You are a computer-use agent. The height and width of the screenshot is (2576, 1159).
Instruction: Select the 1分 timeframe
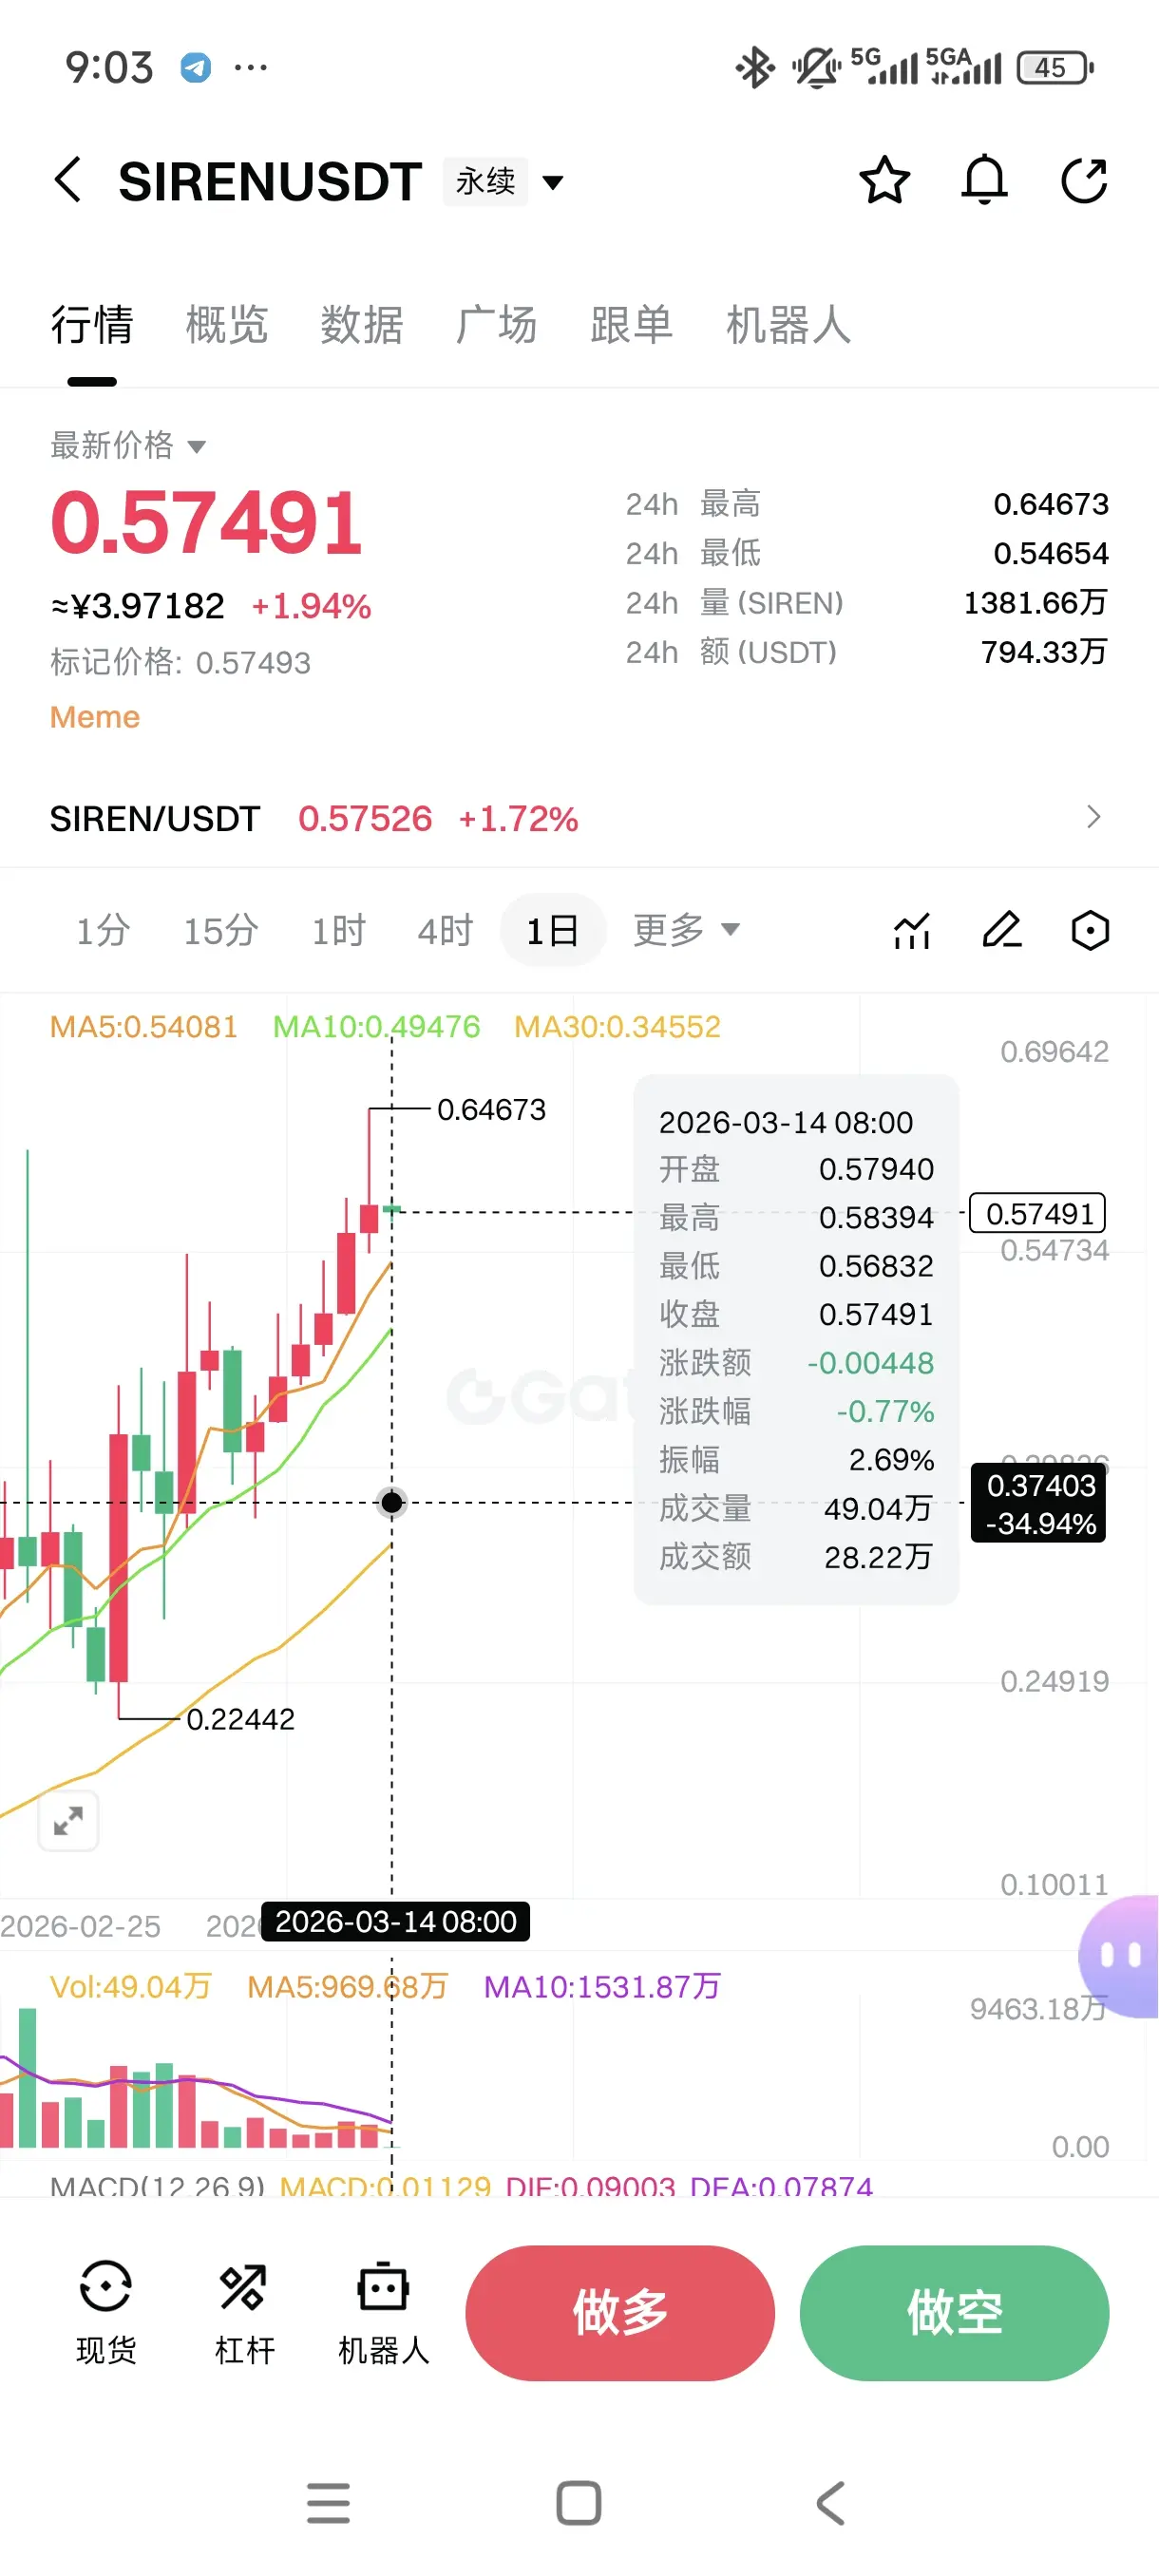click(103, 930)
